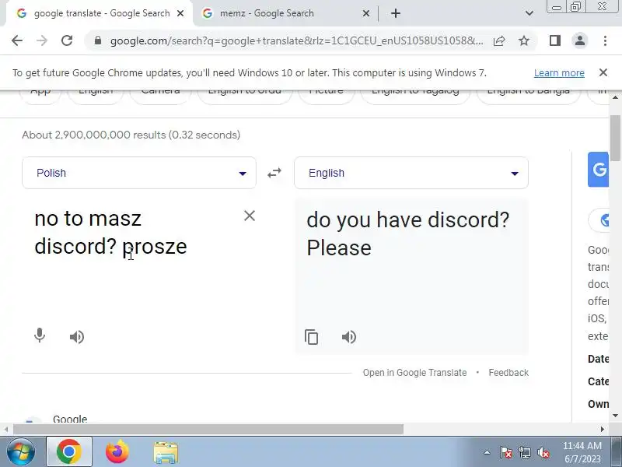Screen dimensions: 622x467
Task: Bookmark this page with the star icon
Action: coord(524,40)
